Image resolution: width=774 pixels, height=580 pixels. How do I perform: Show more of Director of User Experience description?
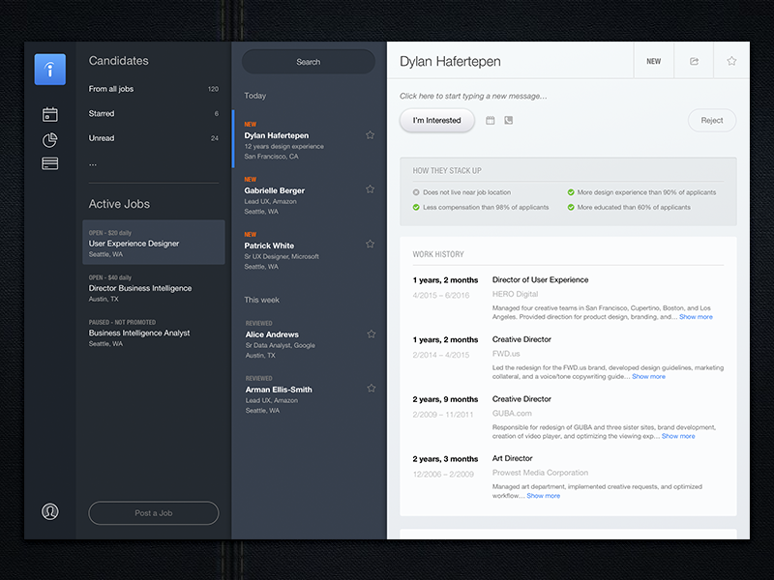click(696, 317)
